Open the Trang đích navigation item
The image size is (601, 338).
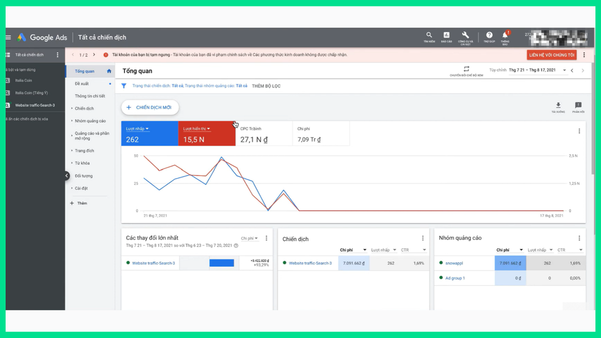(85, 151)
